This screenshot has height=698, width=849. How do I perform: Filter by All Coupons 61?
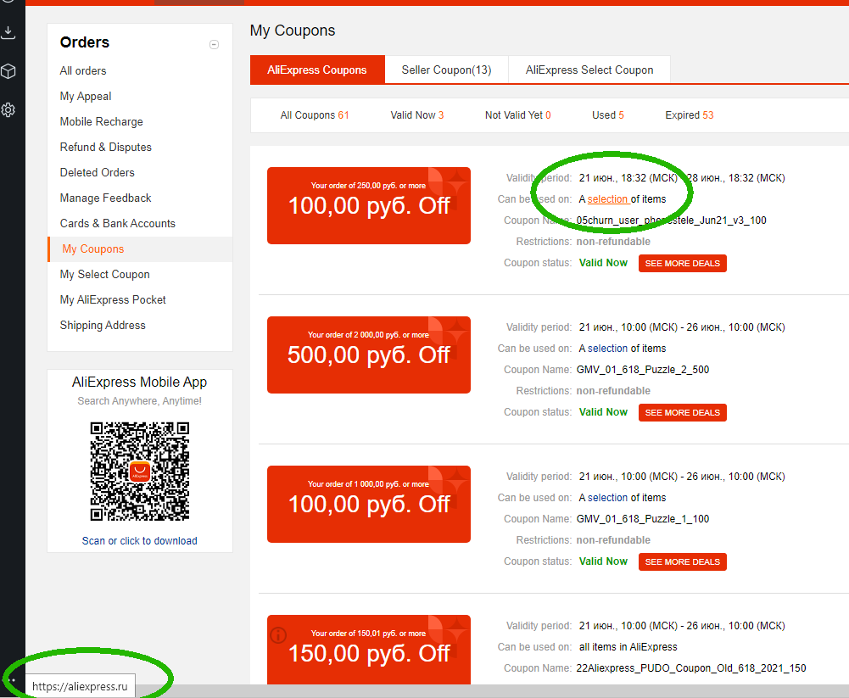click(x=315, y=115)
